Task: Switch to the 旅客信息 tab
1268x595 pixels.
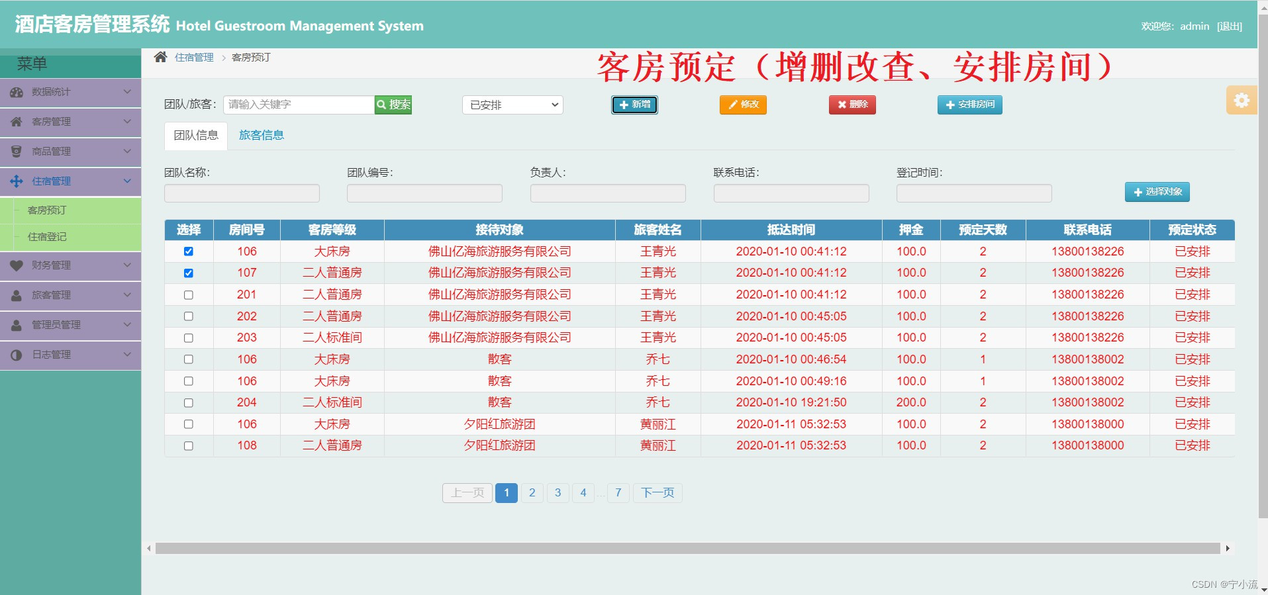Action: pos(262,135)
